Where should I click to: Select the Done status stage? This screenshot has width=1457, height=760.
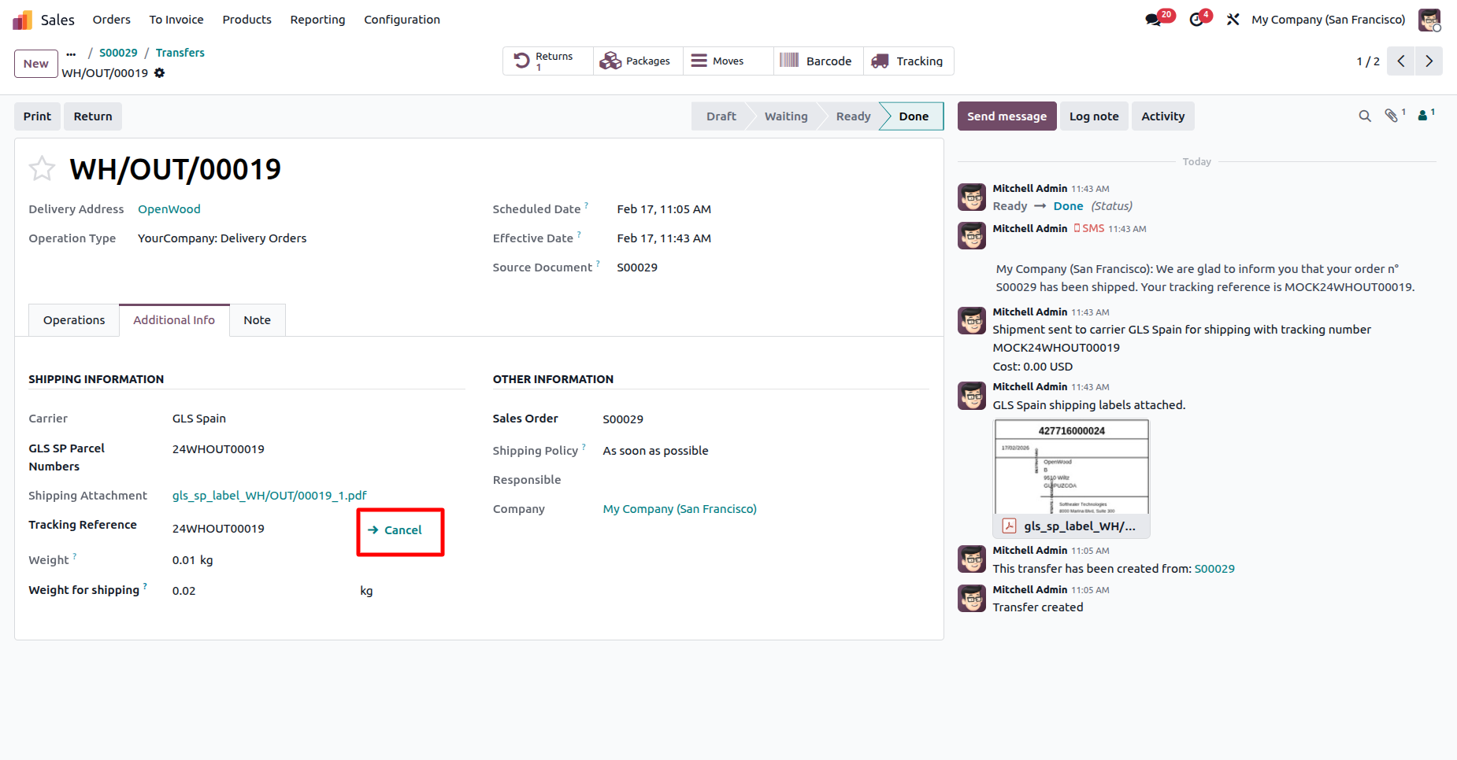pos(914,116)
